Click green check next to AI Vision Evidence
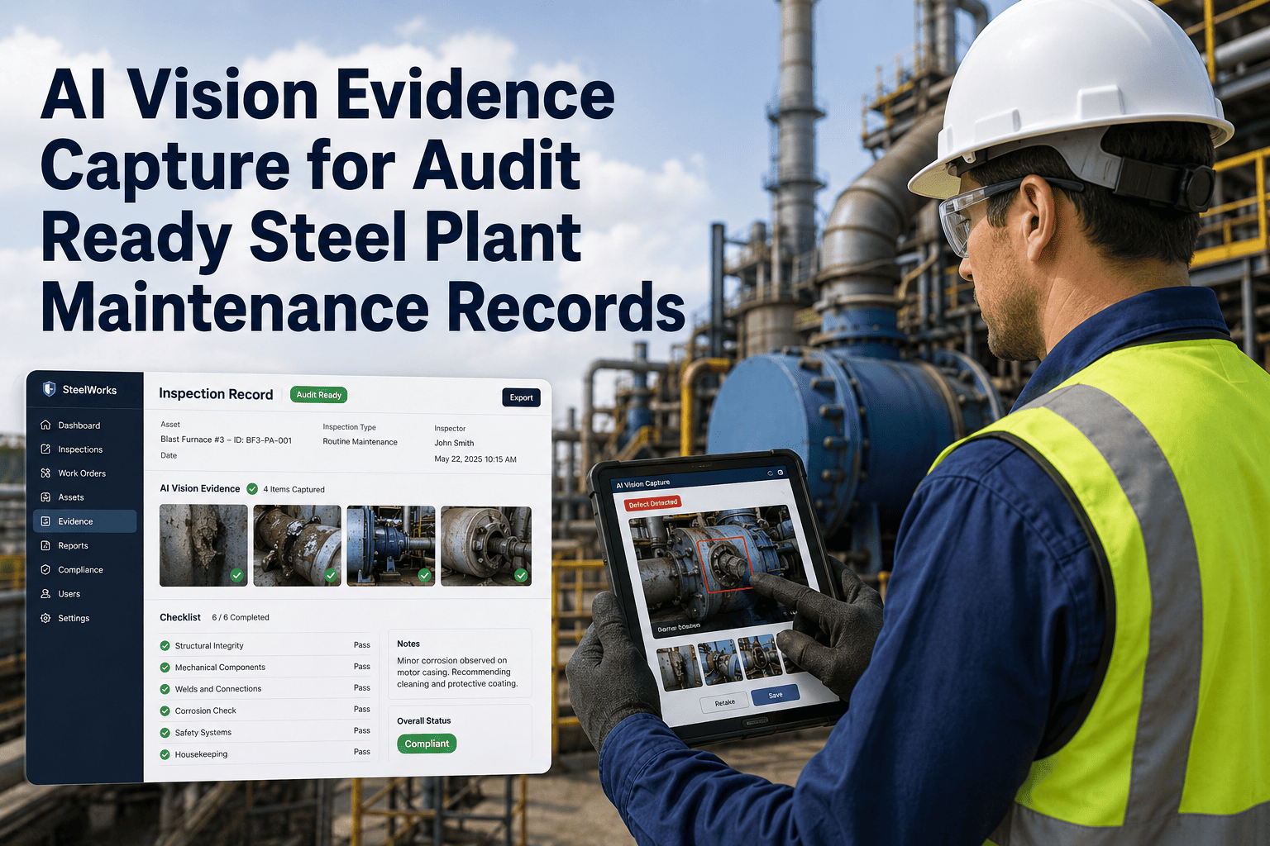1270x846 pixels. [x=252, y=488]
